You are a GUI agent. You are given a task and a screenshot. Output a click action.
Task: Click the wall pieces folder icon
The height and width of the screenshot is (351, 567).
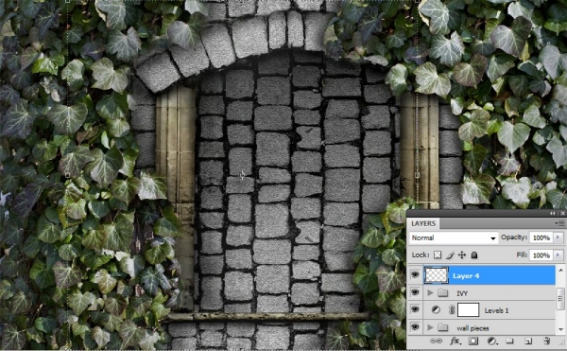[x=443, y=328]
